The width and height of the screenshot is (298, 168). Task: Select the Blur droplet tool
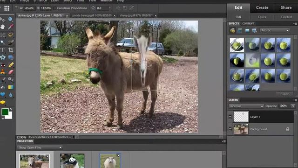click(x=11, y=95)
